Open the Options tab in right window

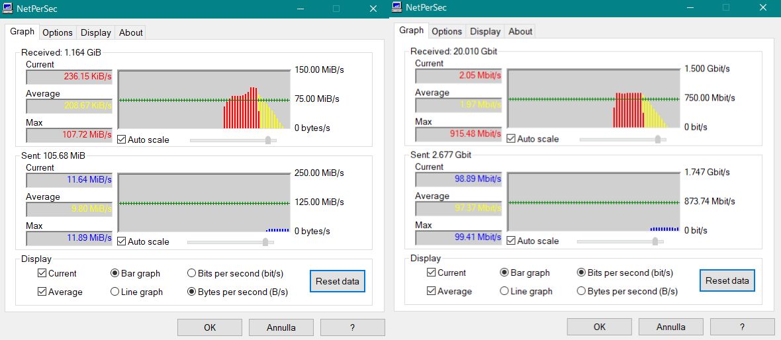(x=447, y=31)
